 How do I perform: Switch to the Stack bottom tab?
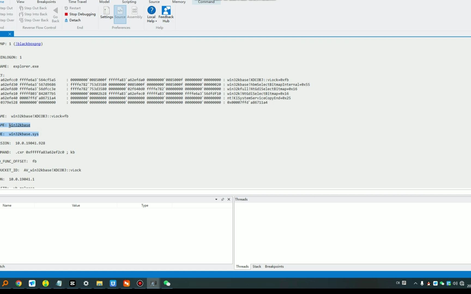(x=257, y=267)
